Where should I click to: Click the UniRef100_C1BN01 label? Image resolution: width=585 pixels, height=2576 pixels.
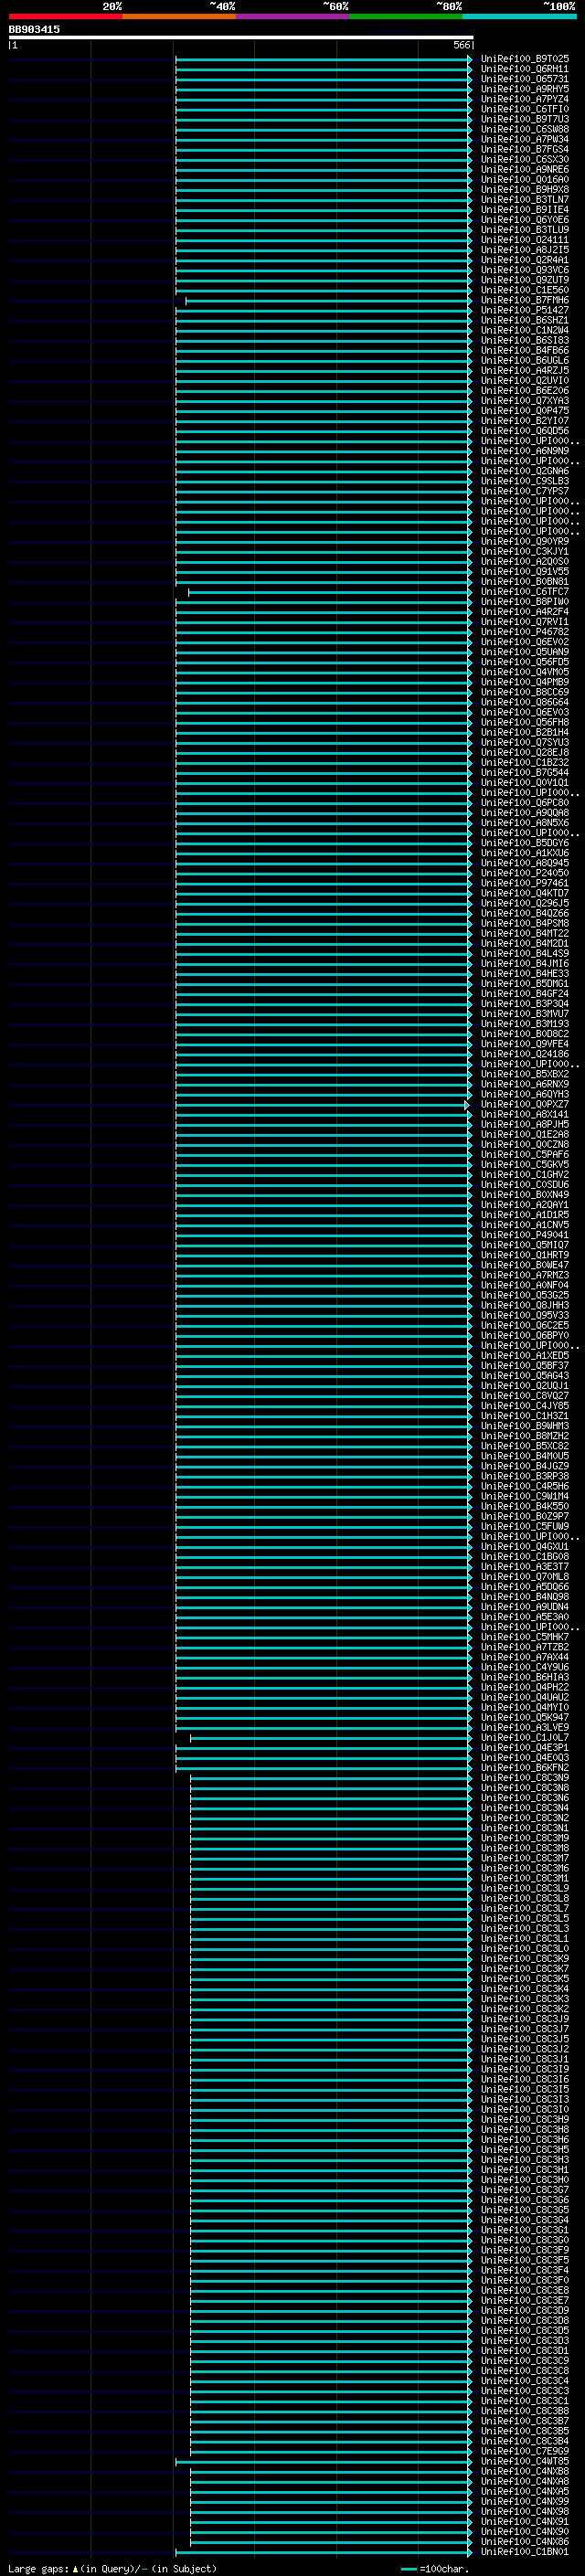pyautogui.click(x=524, y=2552)
